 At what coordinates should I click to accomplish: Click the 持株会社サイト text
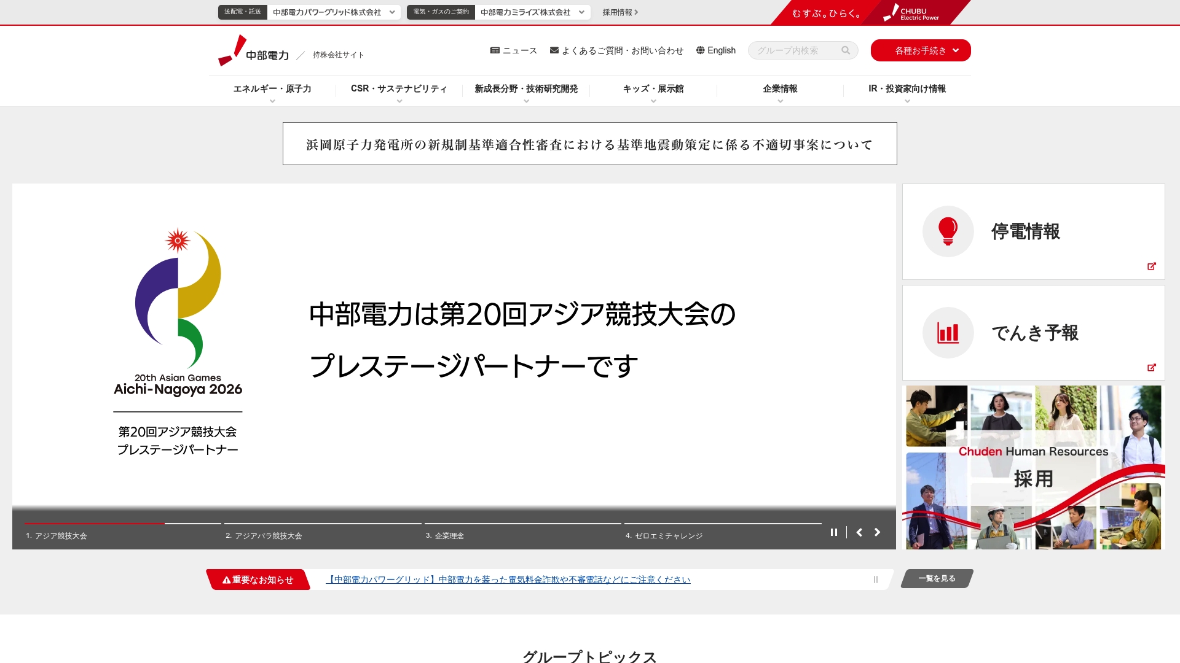(x=338, y=55)
